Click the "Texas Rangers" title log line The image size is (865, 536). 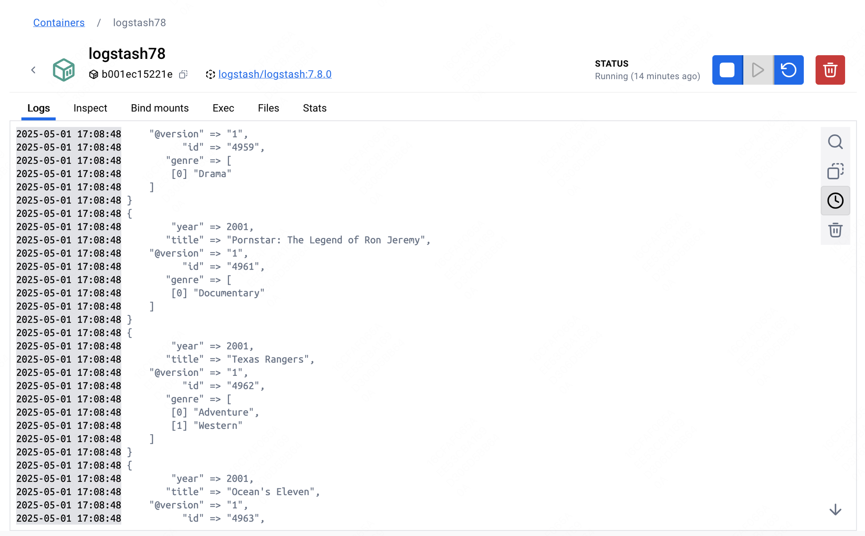240,359
